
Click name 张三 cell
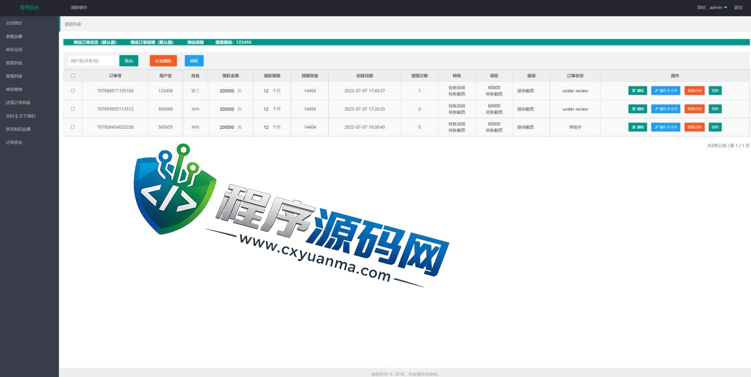point(195,91)
